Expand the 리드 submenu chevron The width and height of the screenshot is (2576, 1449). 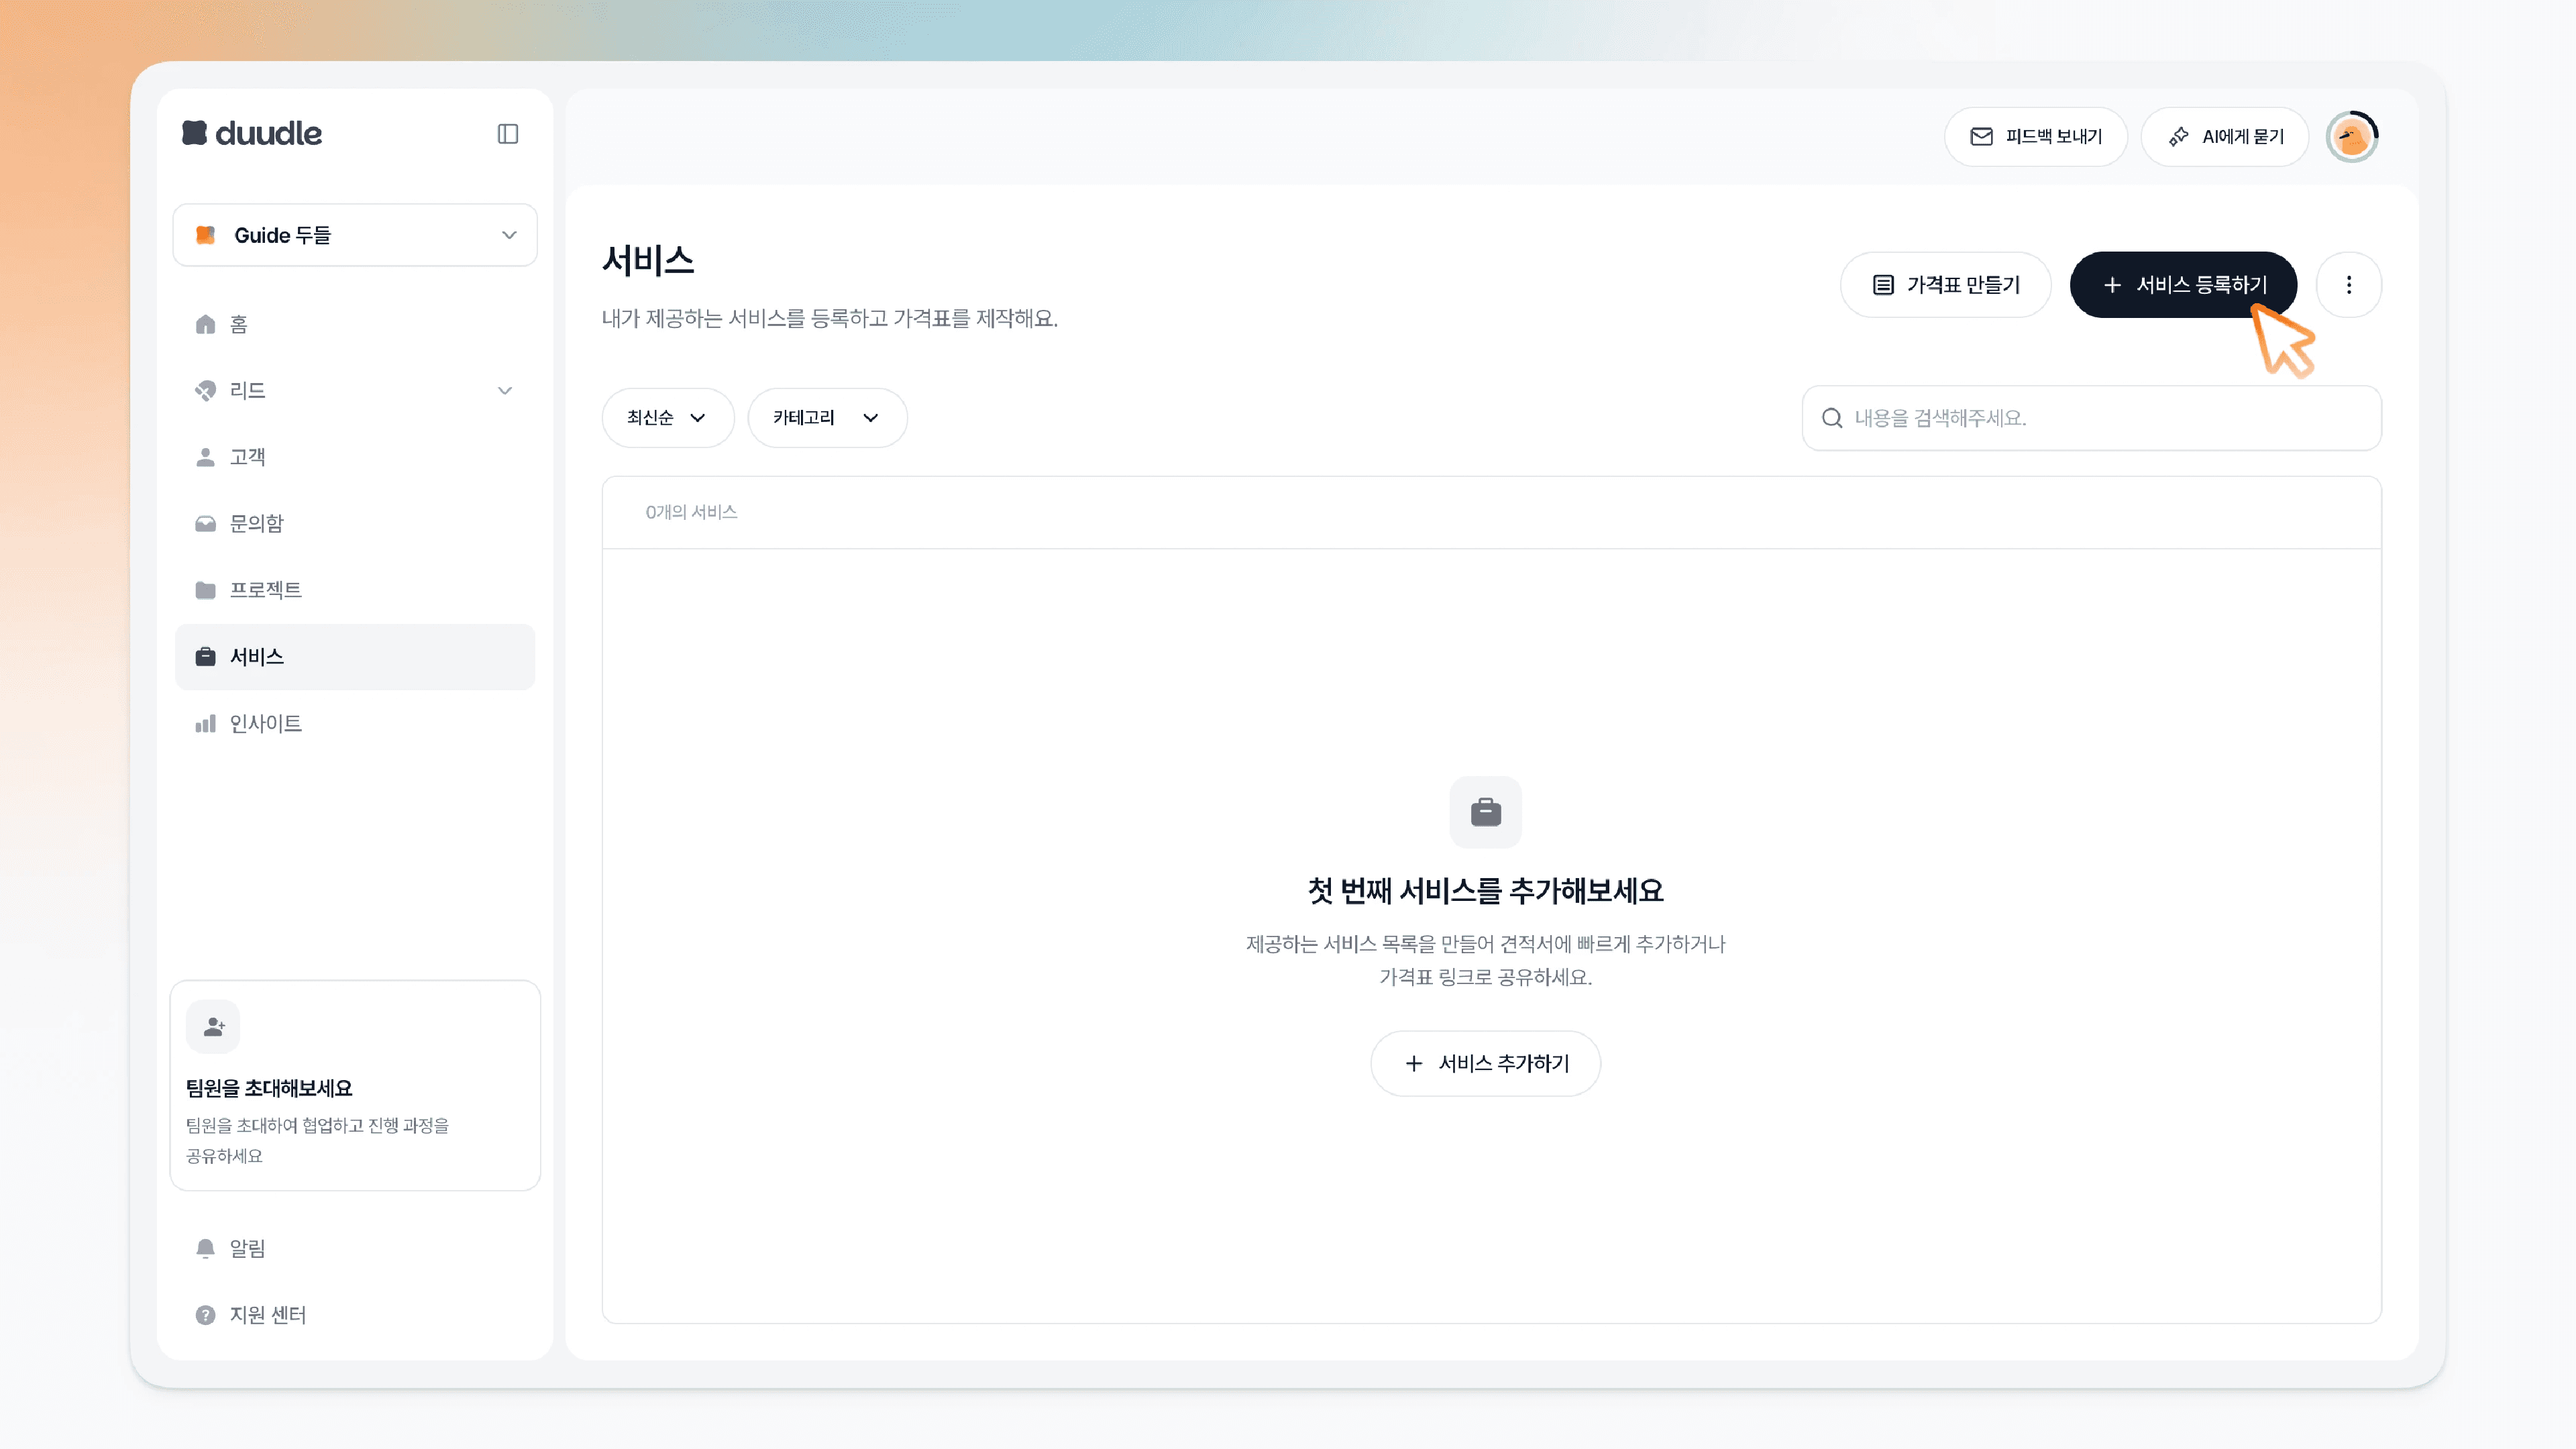505,390
